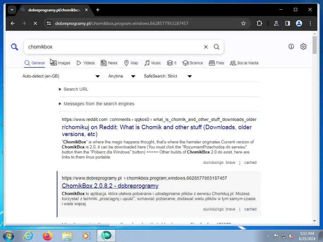The height and width of the screenshot is (242, 323).
Task: Open site information icon in address bar
Action: pyautogui.click(x=49, y=23)
